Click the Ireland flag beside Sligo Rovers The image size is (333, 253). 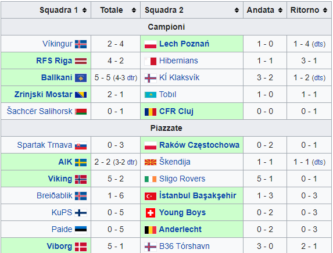[151, 179]
